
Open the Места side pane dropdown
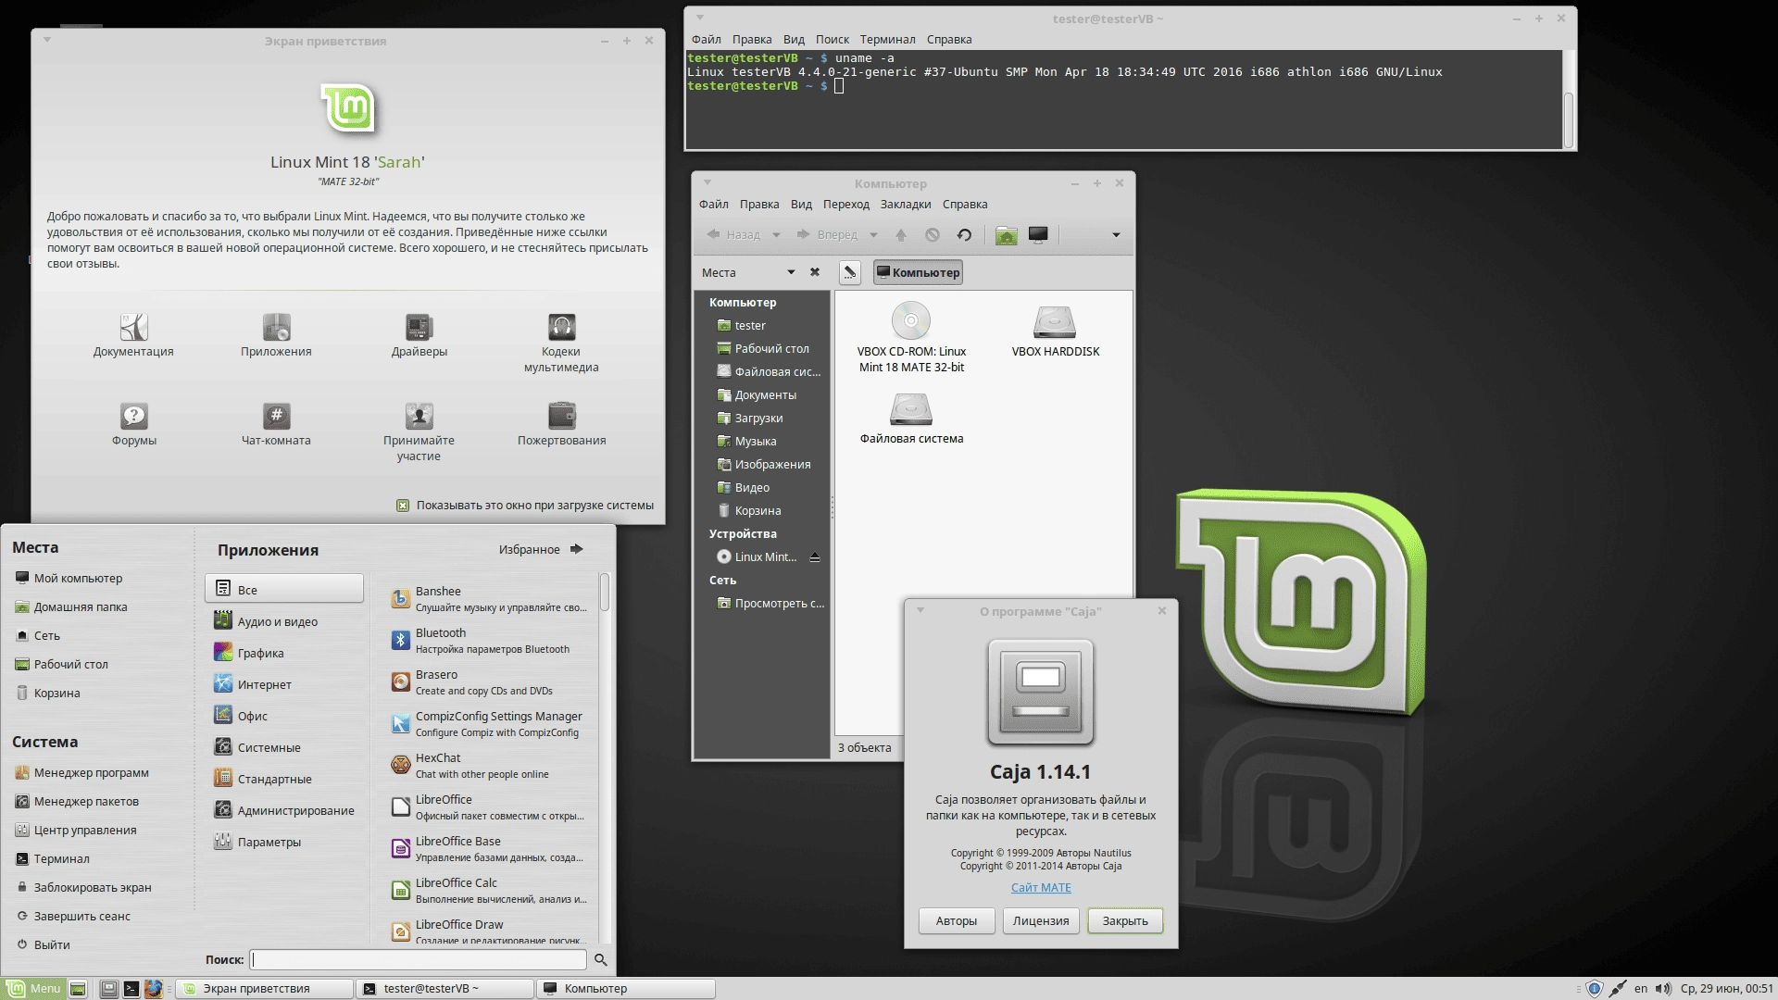[x=791, y=272]
